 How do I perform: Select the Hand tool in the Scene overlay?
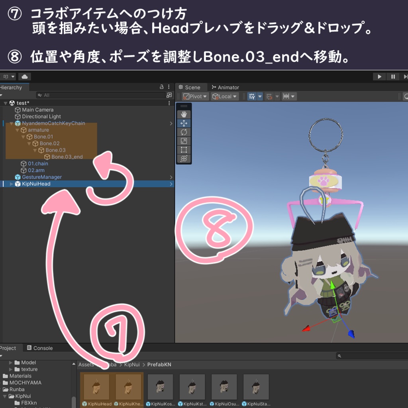[x=184, y=114]
